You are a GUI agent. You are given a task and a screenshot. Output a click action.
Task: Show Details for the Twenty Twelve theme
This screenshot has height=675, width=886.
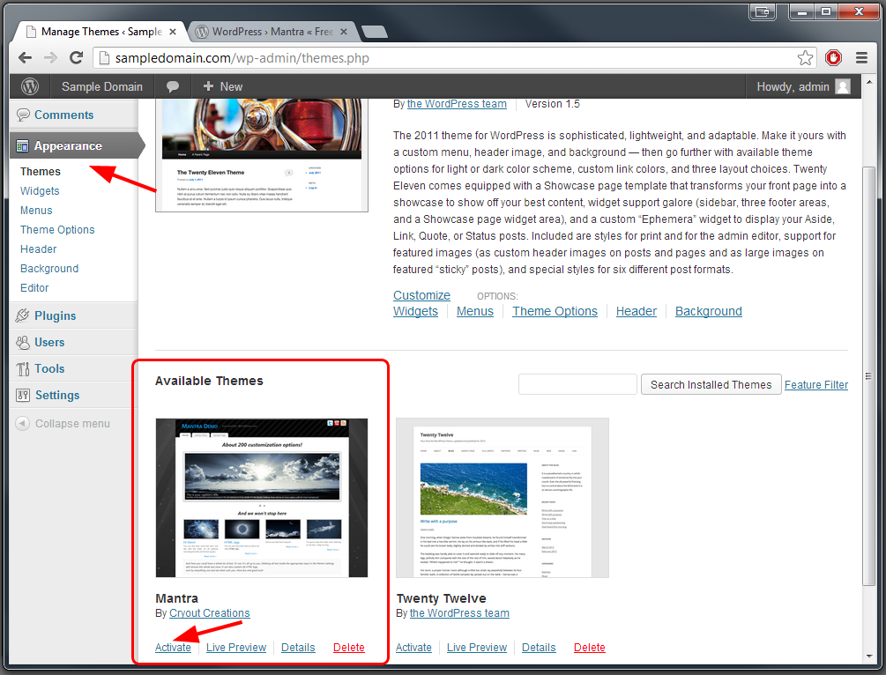tap(539, 648)
